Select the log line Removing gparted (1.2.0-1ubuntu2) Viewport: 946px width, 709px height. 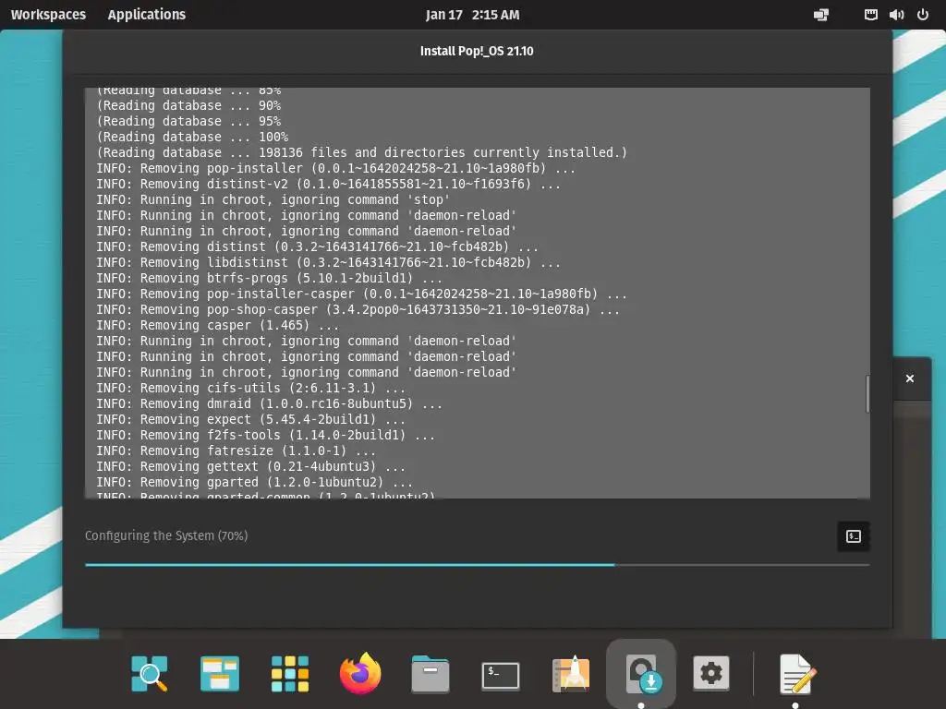click(x=255, y=482)
